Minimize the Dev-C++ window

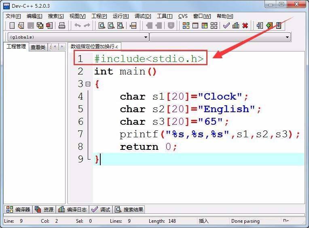(271, 4)
